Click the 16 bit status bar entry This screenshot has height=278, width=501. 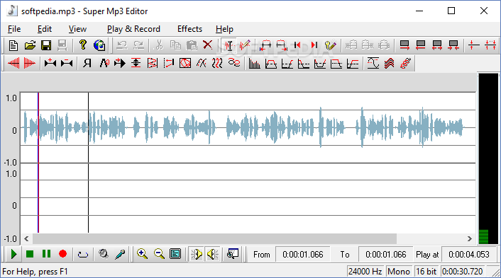click(426, 272)
